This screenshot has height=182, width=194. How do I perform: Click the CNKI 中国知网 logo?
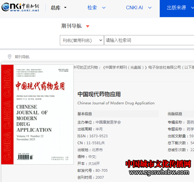pos(20,7)
